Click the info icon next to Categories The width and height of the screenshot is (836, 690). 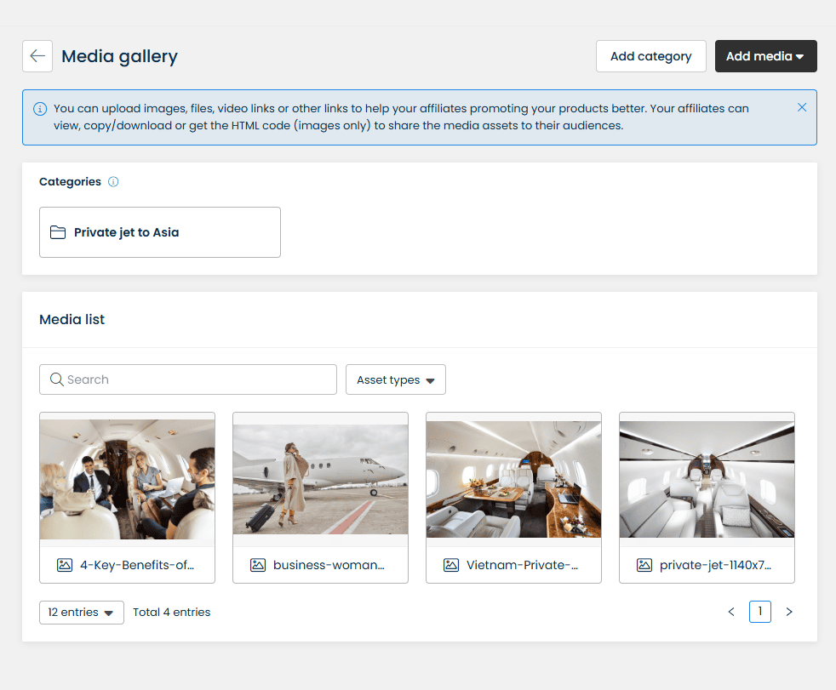(x=113, y=181)
